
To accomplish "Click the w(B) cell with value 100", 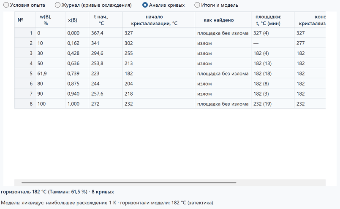I will tap(50, 104).
